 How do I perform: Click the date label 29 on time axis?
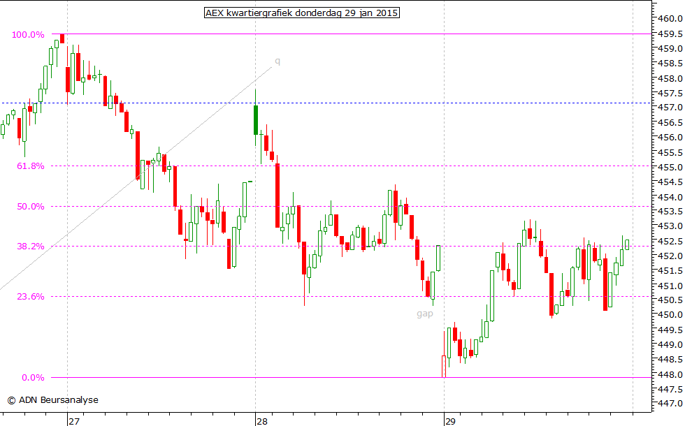click(x=450, y=421)
